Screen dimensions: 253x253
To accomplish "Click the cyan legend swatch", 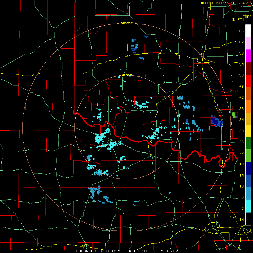I will 248,206.
